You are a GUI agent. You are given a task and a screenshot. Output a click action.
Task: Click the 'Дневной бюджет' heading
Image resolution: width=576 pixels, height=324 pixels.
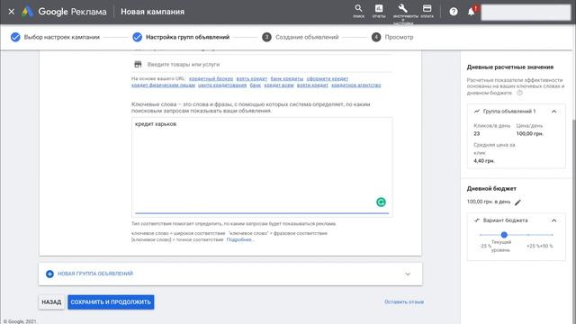[491, 188]
